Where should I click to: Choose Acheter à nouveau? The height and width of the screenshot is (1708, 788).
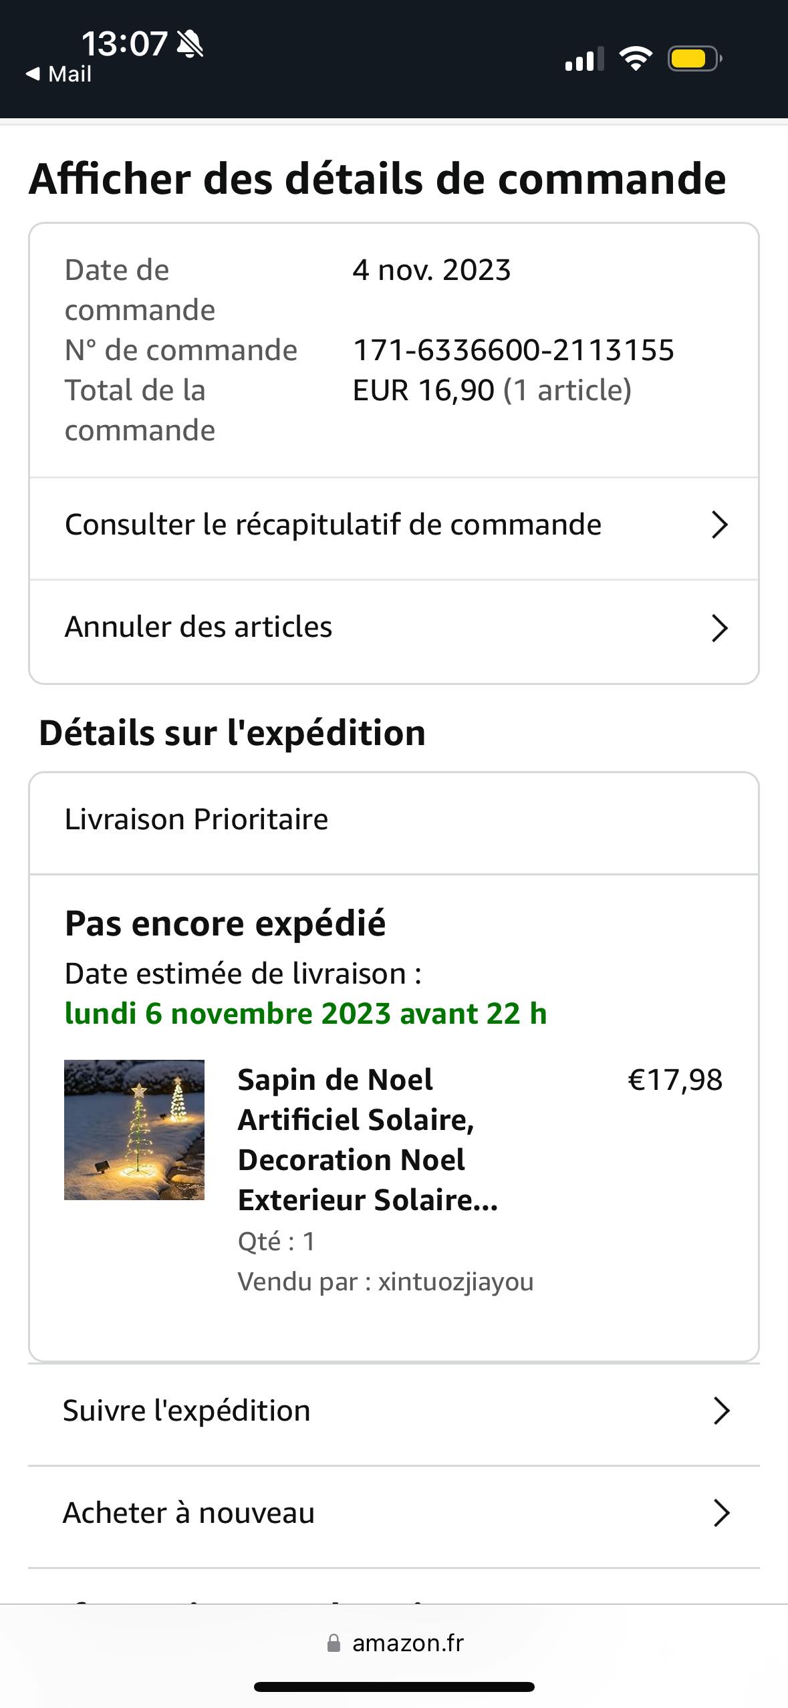tap(188, 1513)
